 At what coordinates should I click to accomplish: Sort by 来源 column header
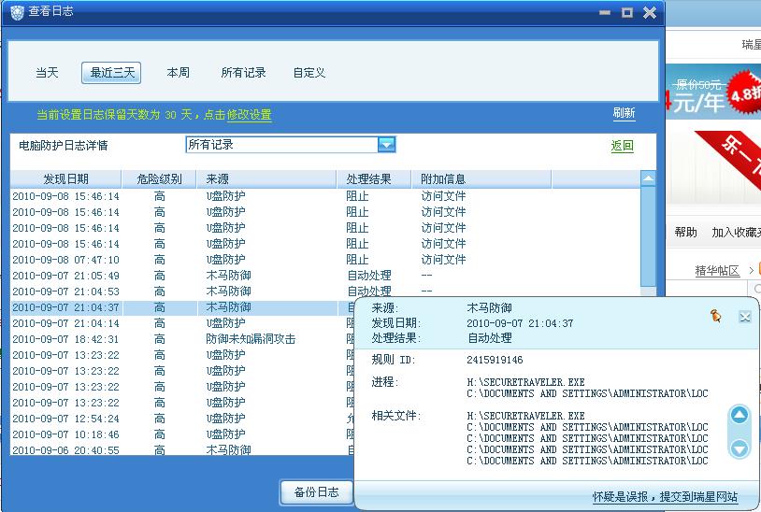coord(266,178)
